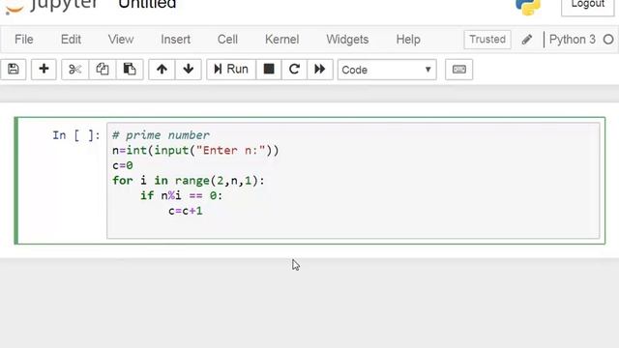Insert a new cell below with plus icon
Screen dimensions: 619x348
pyautogui.click(x=44, y=70)
